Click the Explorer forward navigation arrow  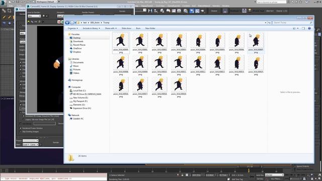pos(72,23)
